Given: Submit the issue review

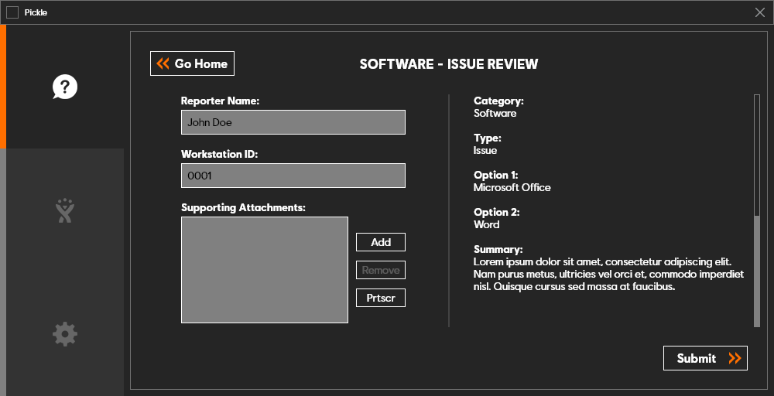Looking at the screenshot, I should coord(705,358).
